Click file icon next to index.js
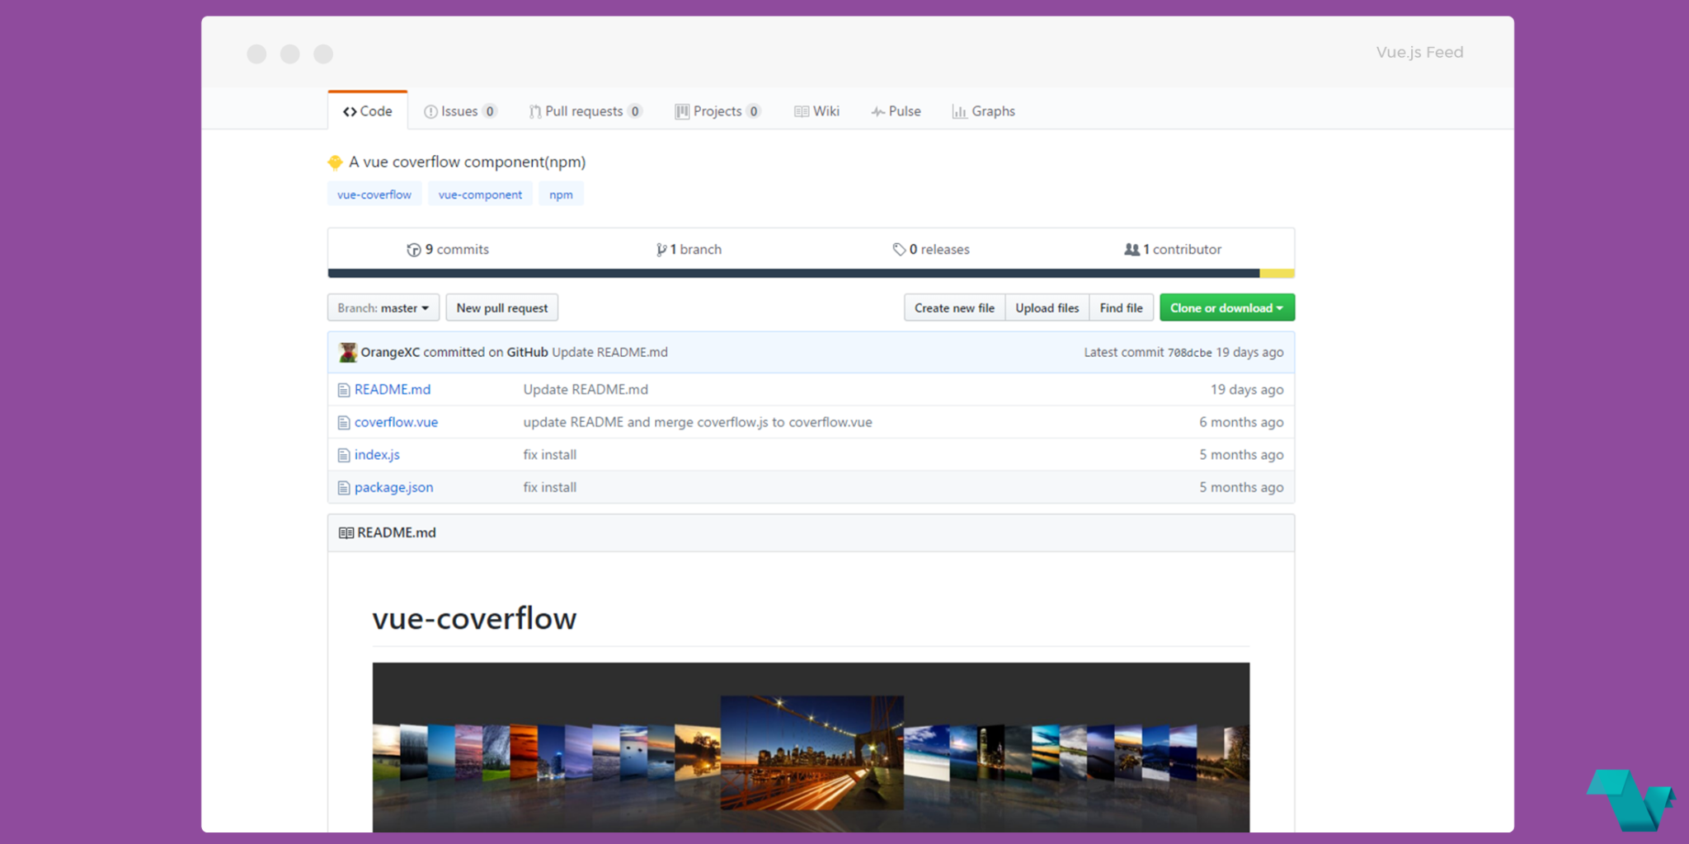The height and width of the screenshot is (844, 1689). pyautogui.click(x=344, y=455)
